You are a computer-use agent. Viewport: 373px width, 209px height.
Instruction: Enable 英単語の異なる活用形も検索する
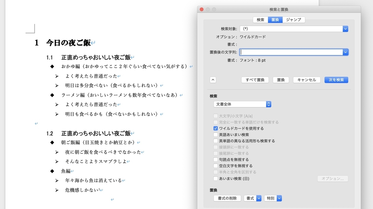coord(215,141)
